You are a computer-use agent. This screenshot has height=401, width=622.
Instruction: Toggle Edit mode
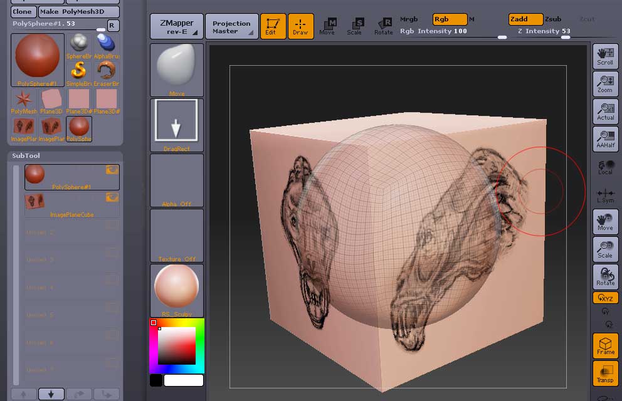[x=273, y=26]
